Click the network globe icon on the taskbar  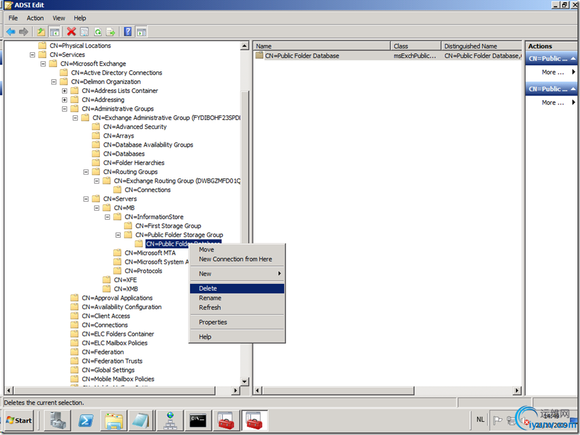click(170, 420)
